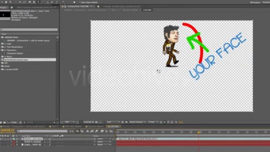Click the timeline layer search field
Screen dimensions: 270x152
click(42, 131)
